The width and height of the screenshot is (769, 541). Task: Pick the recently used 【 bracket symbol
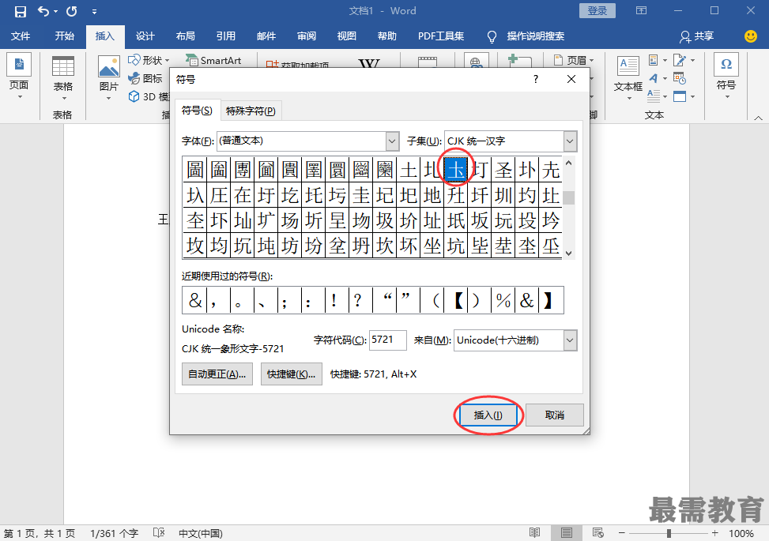456,300
